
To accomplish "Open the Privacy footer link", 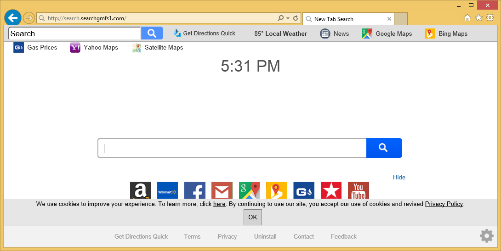I will pyautogui.click(x=227, y=237).
